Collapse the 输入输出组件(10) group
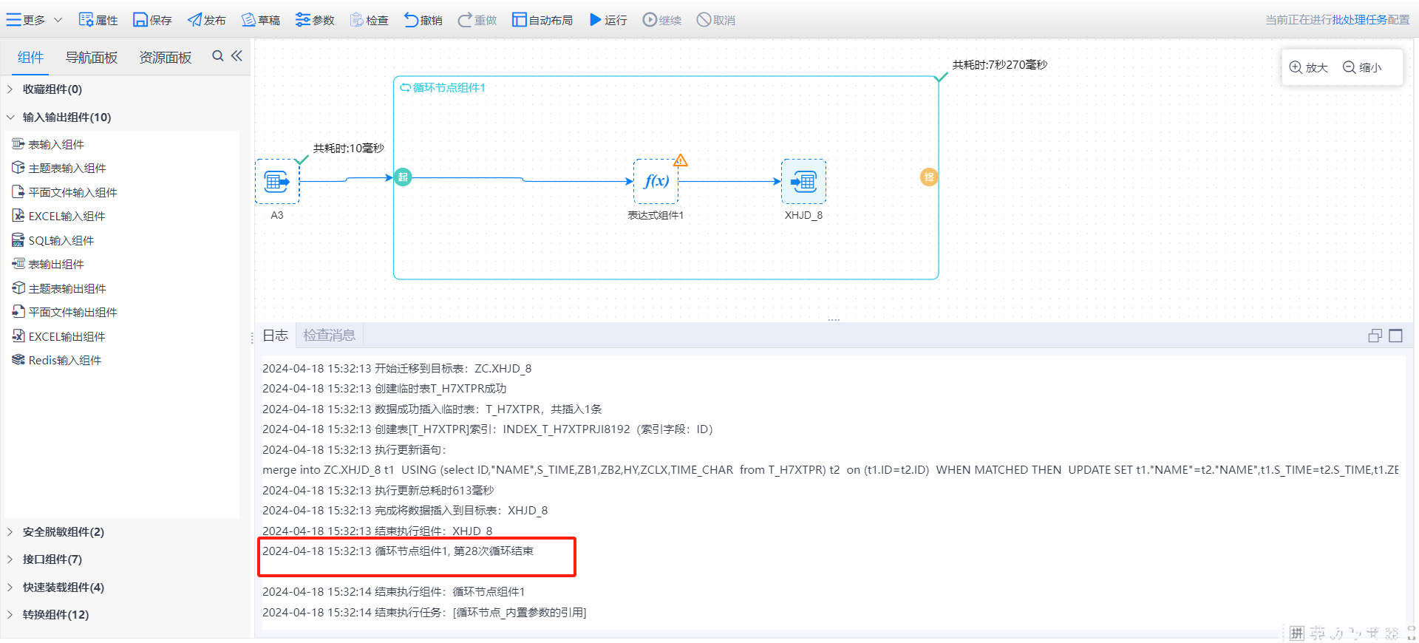The image size is (1419, 643). [67, 117]
